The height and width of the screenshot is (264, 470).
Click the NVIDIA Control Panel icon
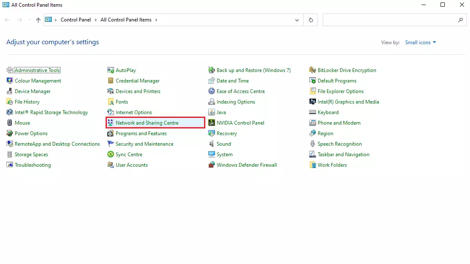212,123
